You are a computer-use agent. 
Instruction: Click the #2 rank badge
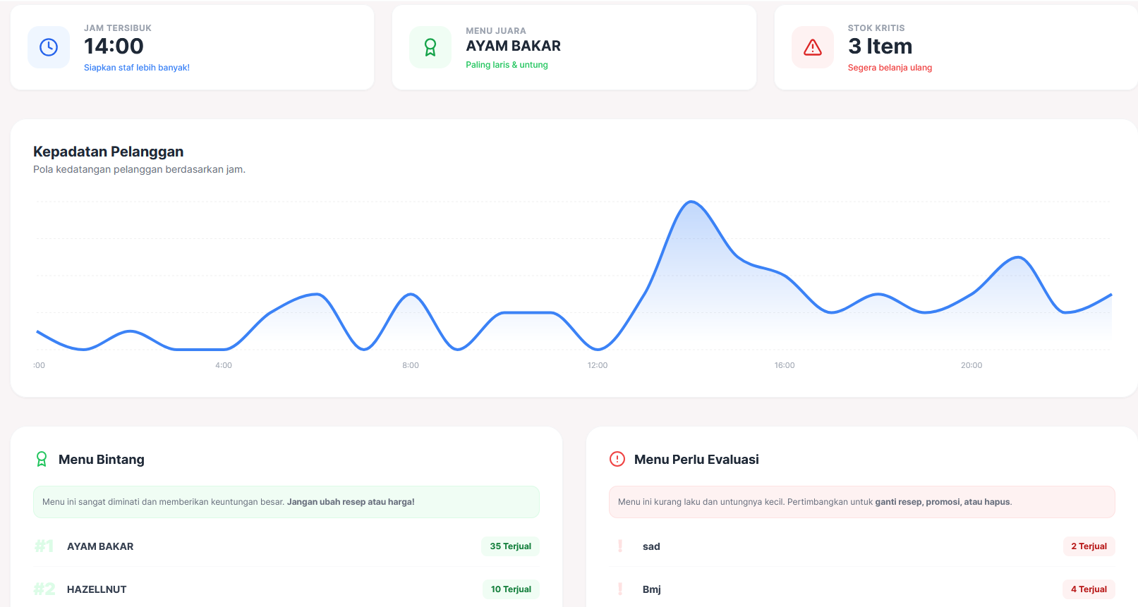[x=44, y=589]
